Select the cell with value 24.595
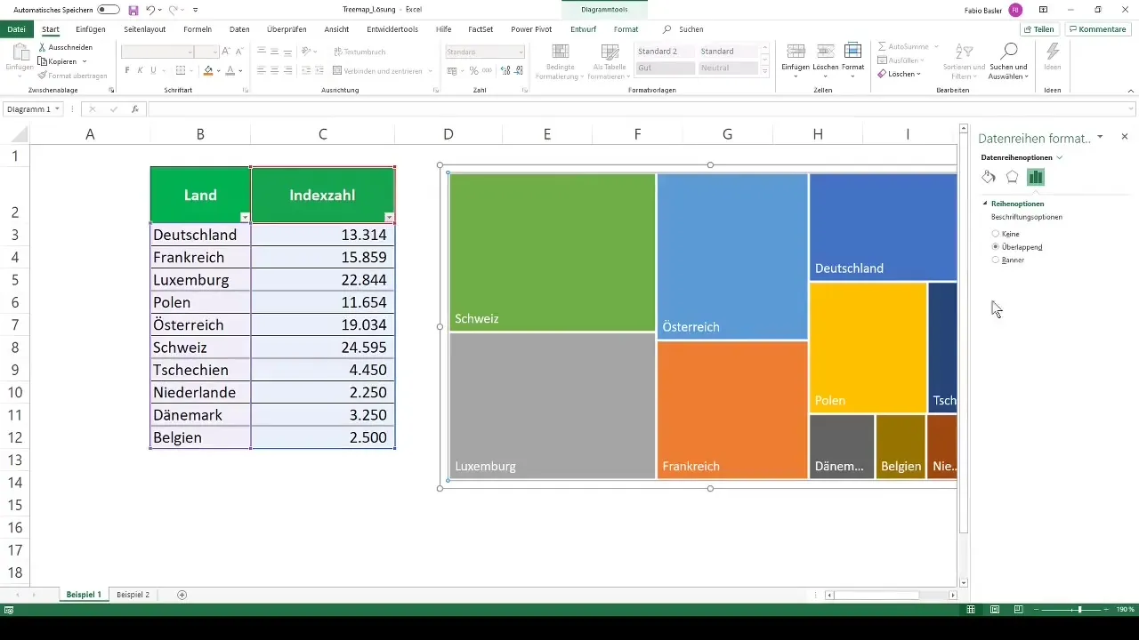The image size is (1139, 640). coord(323,348)
